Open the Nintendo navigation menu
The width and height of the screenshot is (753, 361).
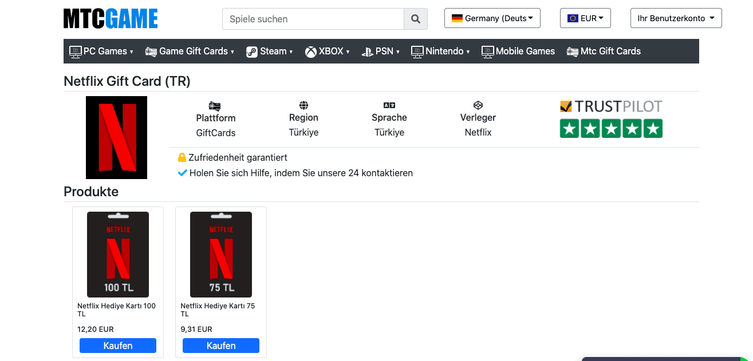coord(440,51)
